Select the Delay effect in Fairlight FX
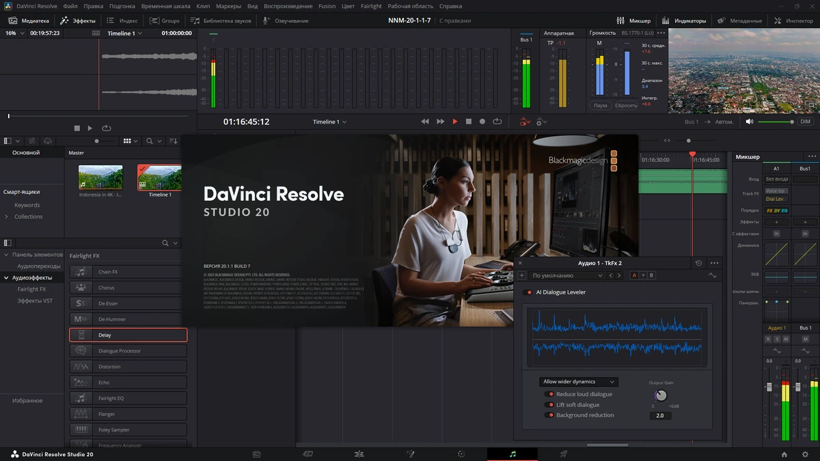 point(128,335)
